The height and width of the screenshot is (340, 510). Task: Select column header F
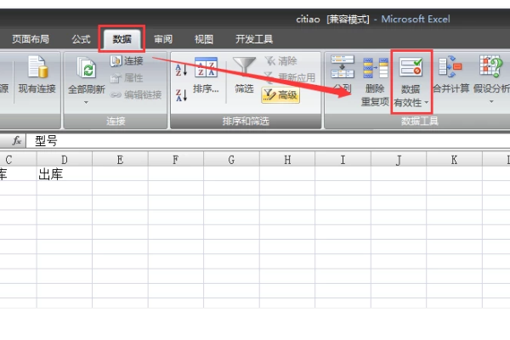[x=176, y=160]
